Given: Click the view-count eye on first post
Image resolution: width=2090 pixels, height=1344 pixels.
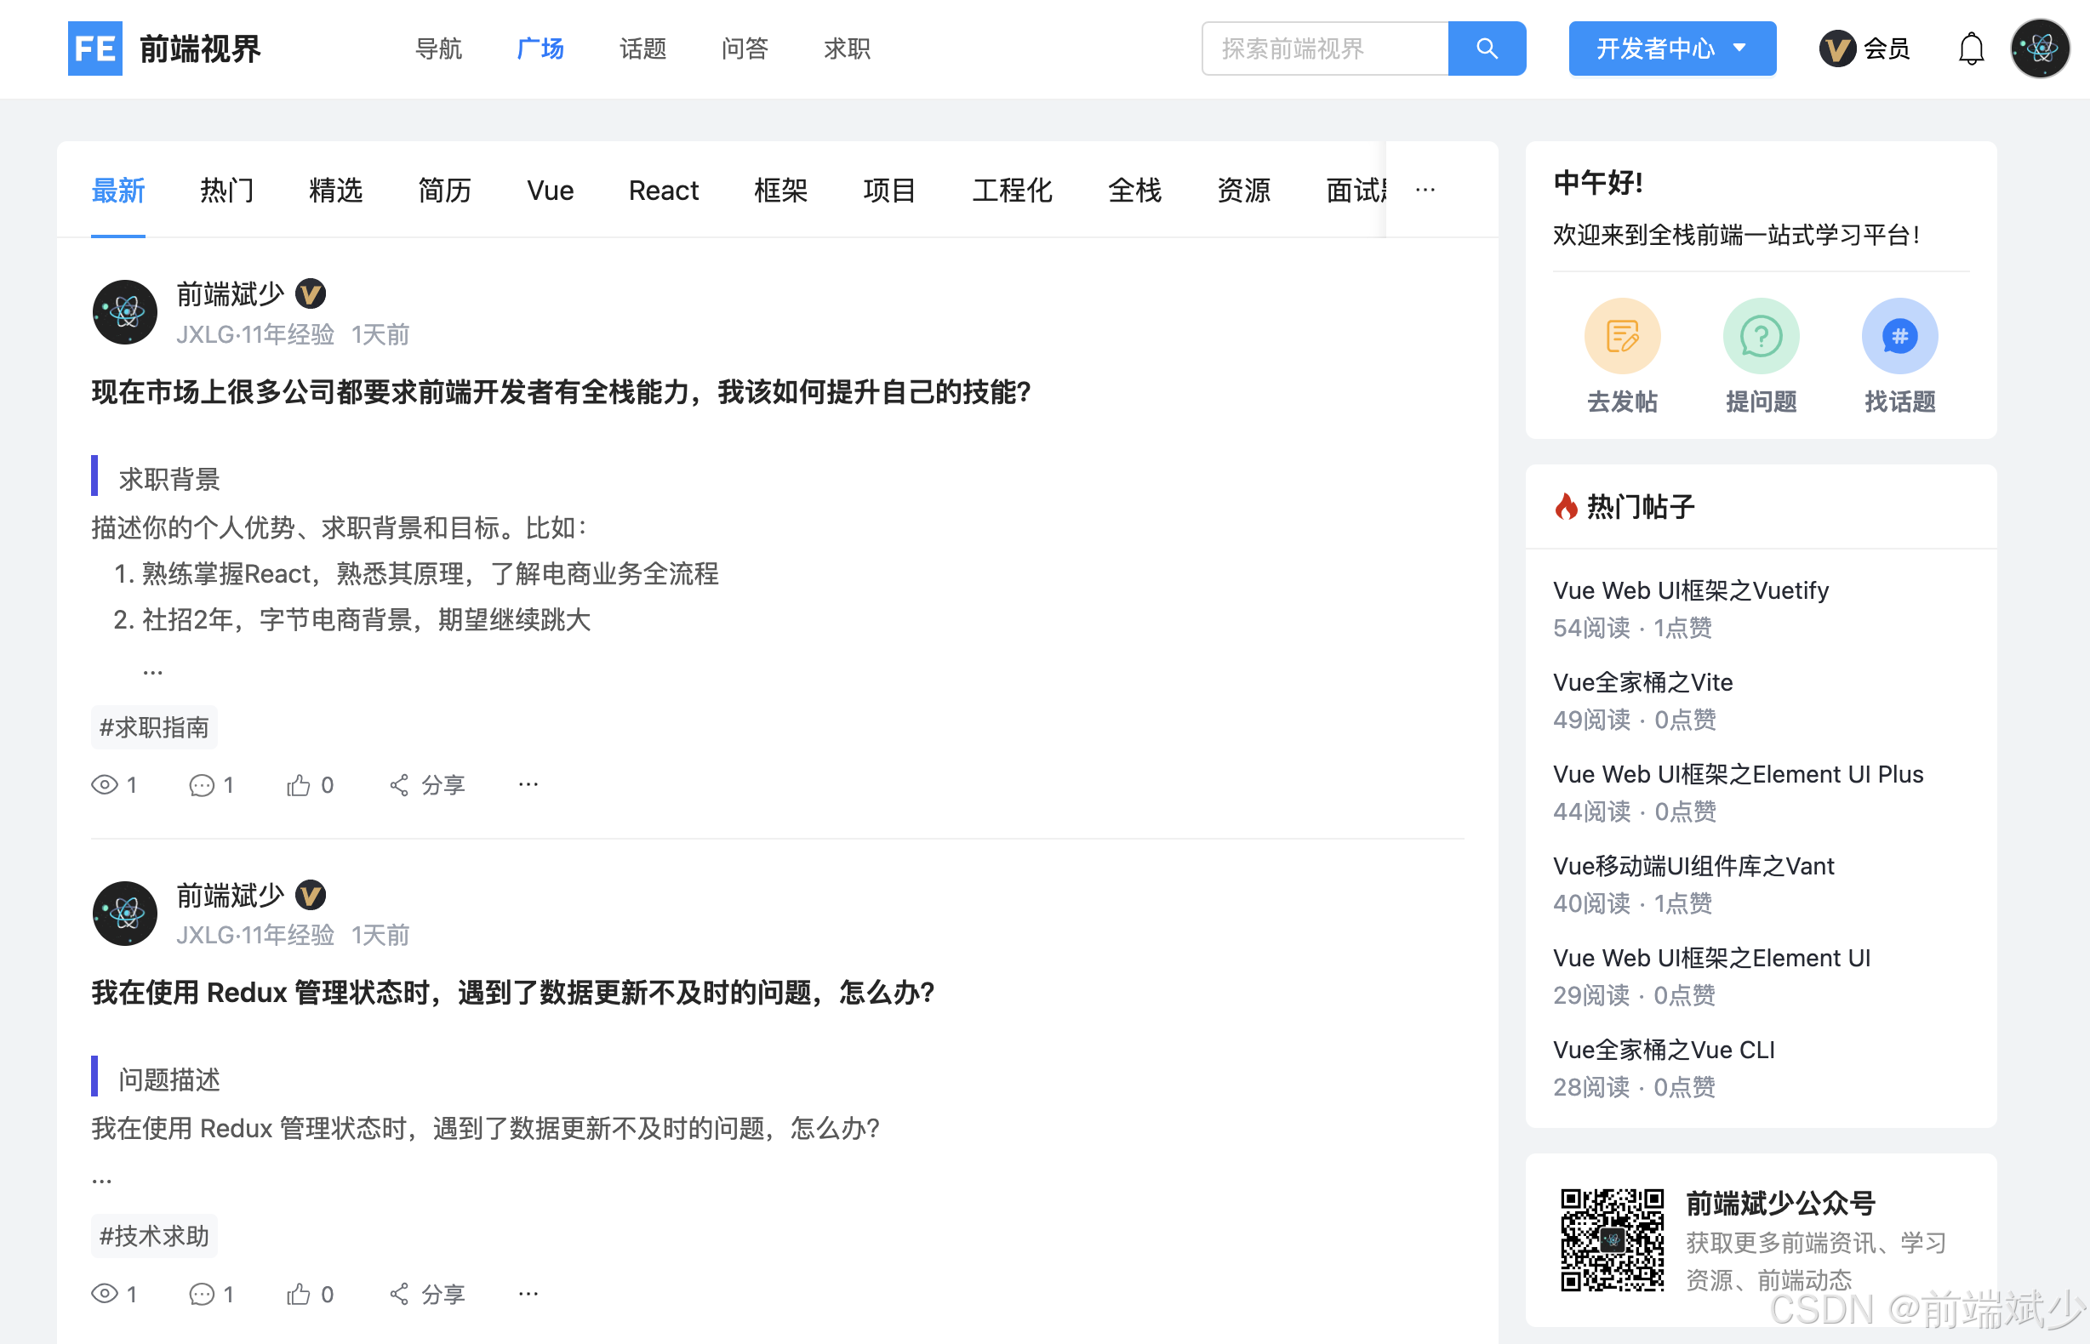Looking at the screenshot, I should (x=105, y=784).
